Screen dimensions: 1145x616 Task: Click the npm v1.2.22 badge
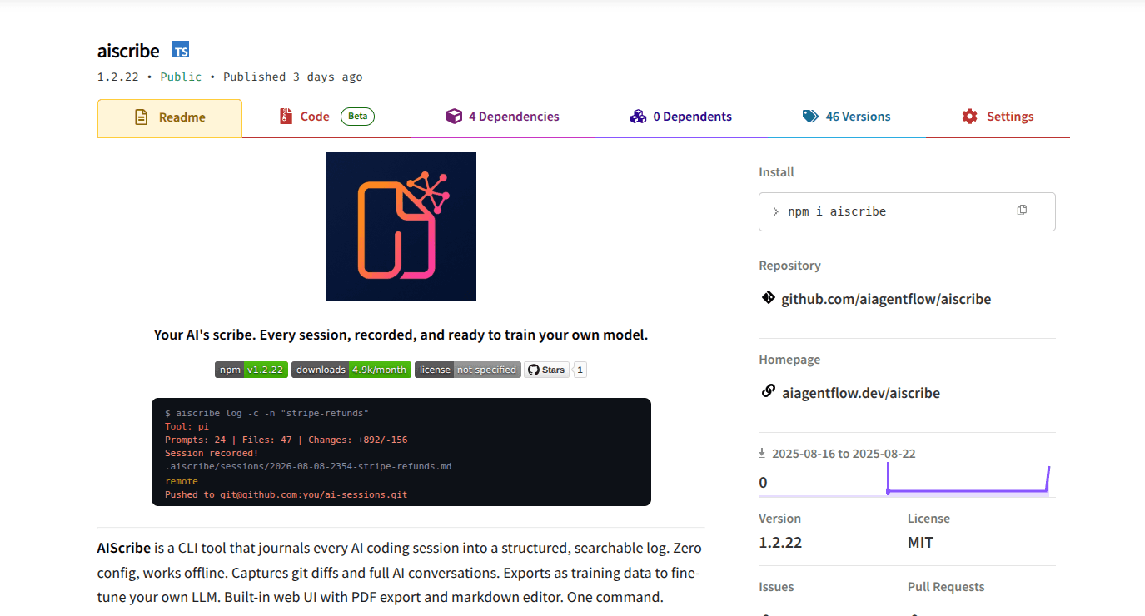pos(251,370)
